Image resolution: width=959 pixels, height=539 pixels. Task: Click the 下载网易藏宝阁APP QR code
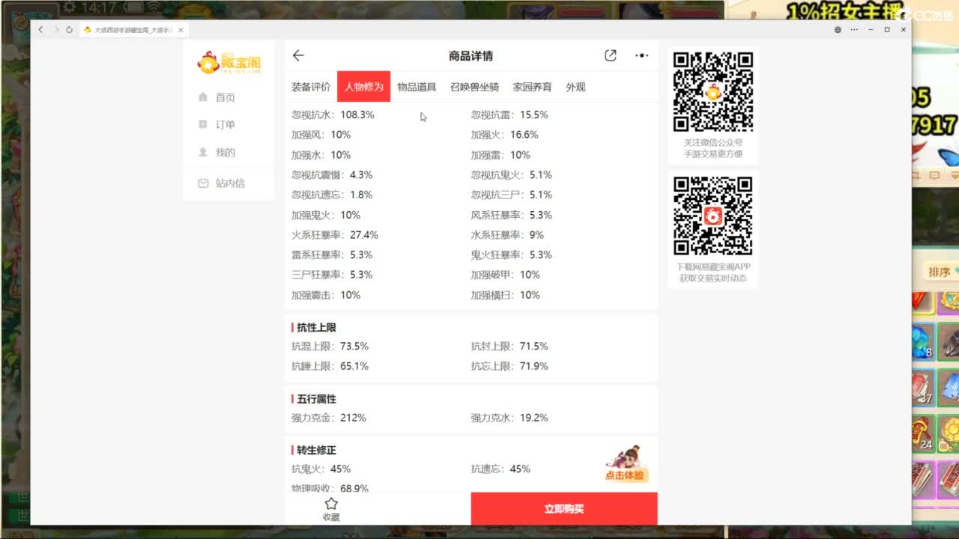[713, 216]
